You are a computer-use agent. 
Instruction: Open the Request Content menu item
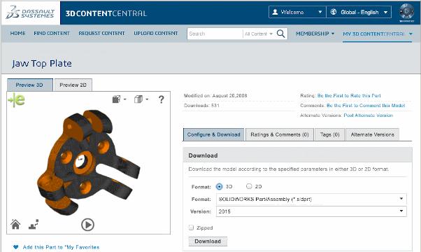tap(102, 34)
